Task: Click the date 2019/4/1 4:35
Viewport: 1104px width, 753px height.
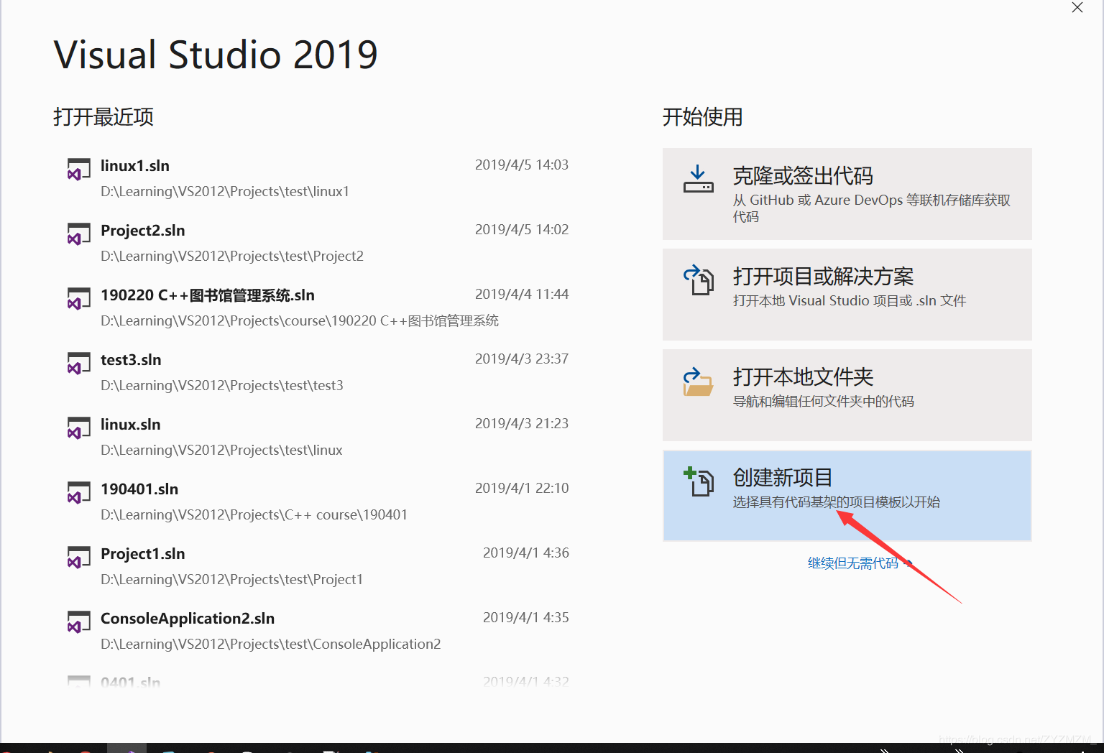Action: point(526,618)
